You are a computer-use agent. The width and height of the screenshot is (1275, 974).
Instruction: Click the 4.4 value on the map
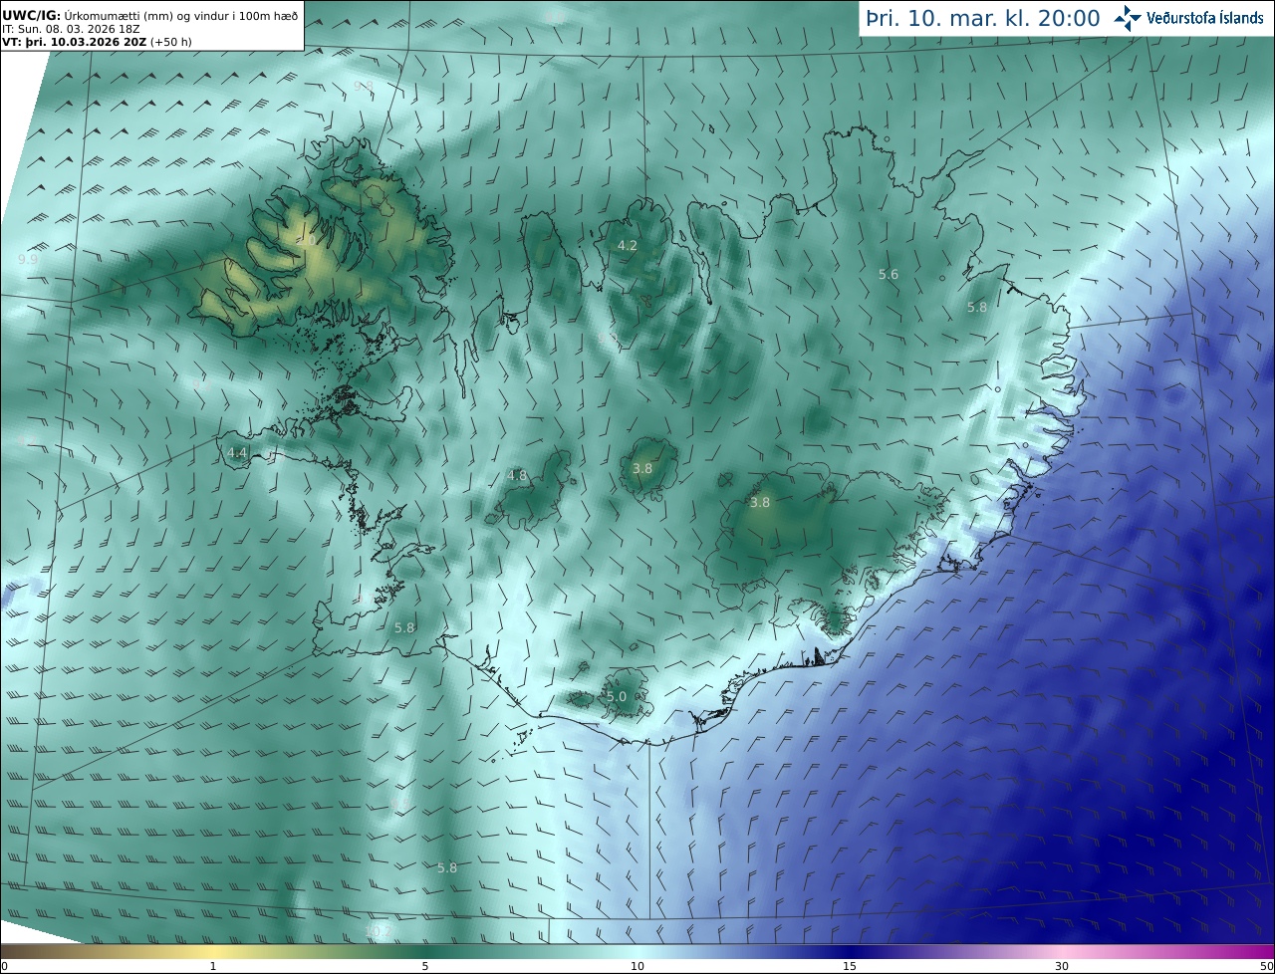click(x=237, y=452)
